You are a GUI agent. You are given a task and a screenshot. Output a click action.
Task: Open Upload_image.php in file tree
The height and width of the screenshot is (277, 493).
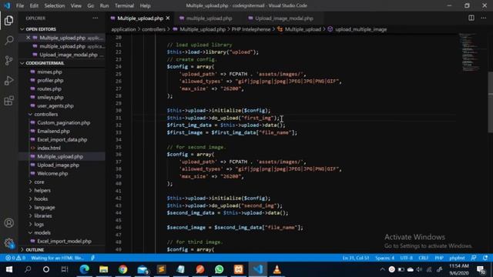click(x=59, y=165)
